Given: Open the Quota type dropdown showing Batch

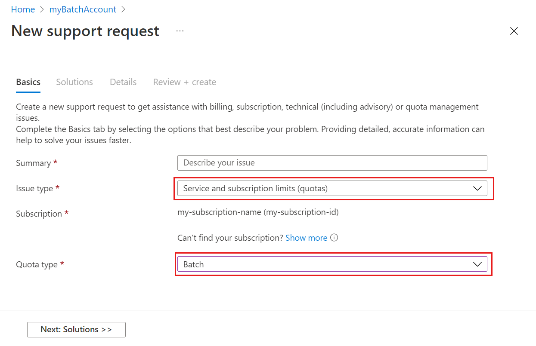Looking at the screenshot, I should click(332, 264).
